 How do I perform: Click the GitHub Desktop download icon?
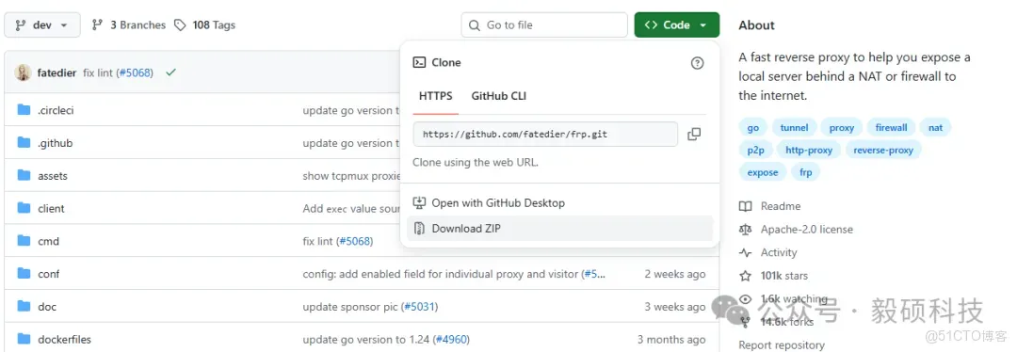pos(419,203)
